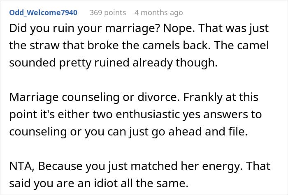The width and height of the screenshot is (288, 195).
Task: Click the line said you are an idiot
Action: (x=99, y=183)
